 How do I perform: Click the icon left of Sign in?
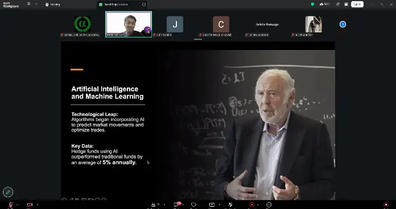click(x=346, y=5)
